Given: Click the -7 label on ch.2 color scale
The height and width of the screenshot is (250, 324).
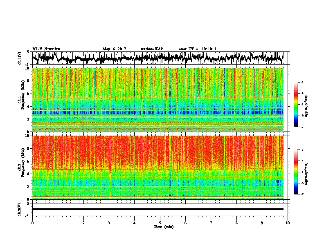Looking at the screenshot, I should tap(301, 194).
